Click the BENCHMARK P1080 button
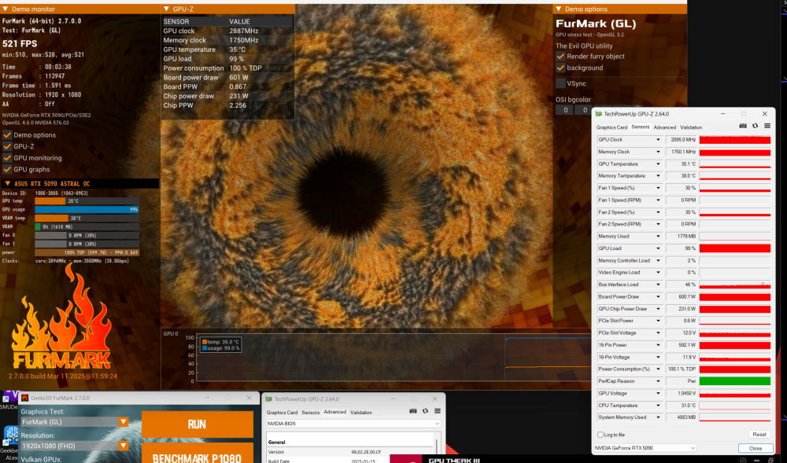The height and width of the screenshot is (463, 787). click(198, 454)
